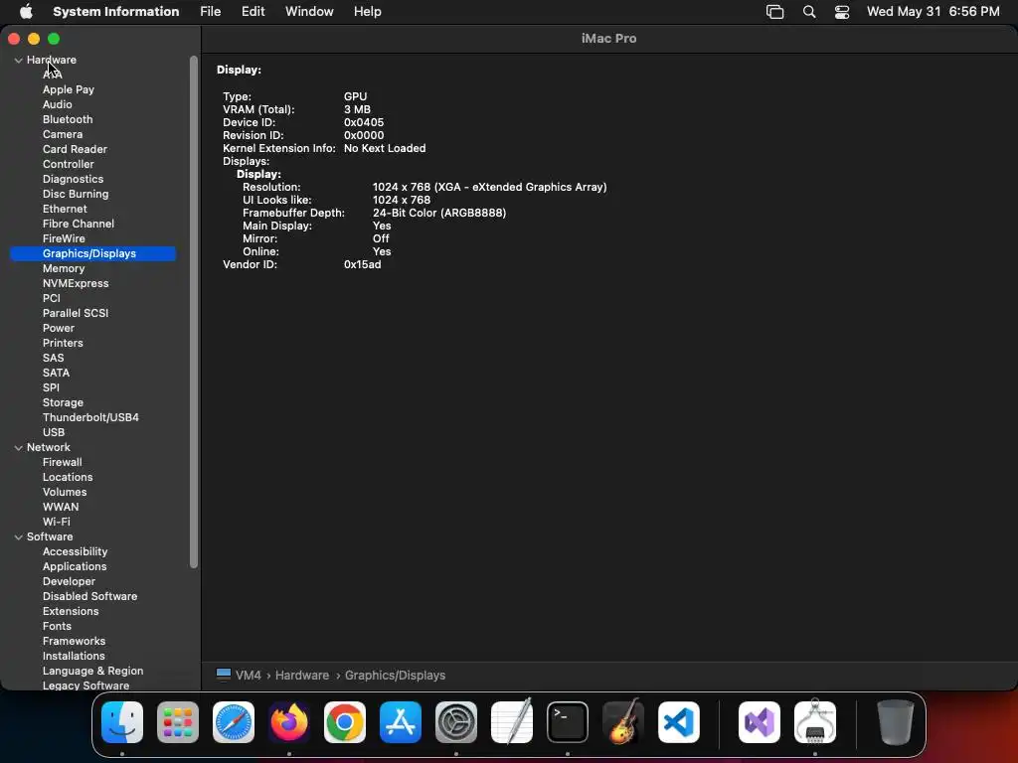Screen dimensions: 1018x763
Task: Click Graphics/Displays in the path bar
Action: point(395,675)
